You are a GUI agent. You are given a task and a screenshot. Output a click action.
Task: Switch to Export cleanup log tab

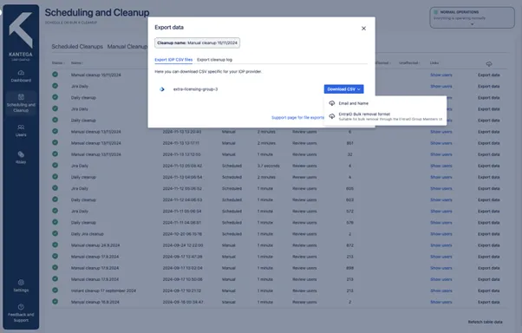point(214,60)
